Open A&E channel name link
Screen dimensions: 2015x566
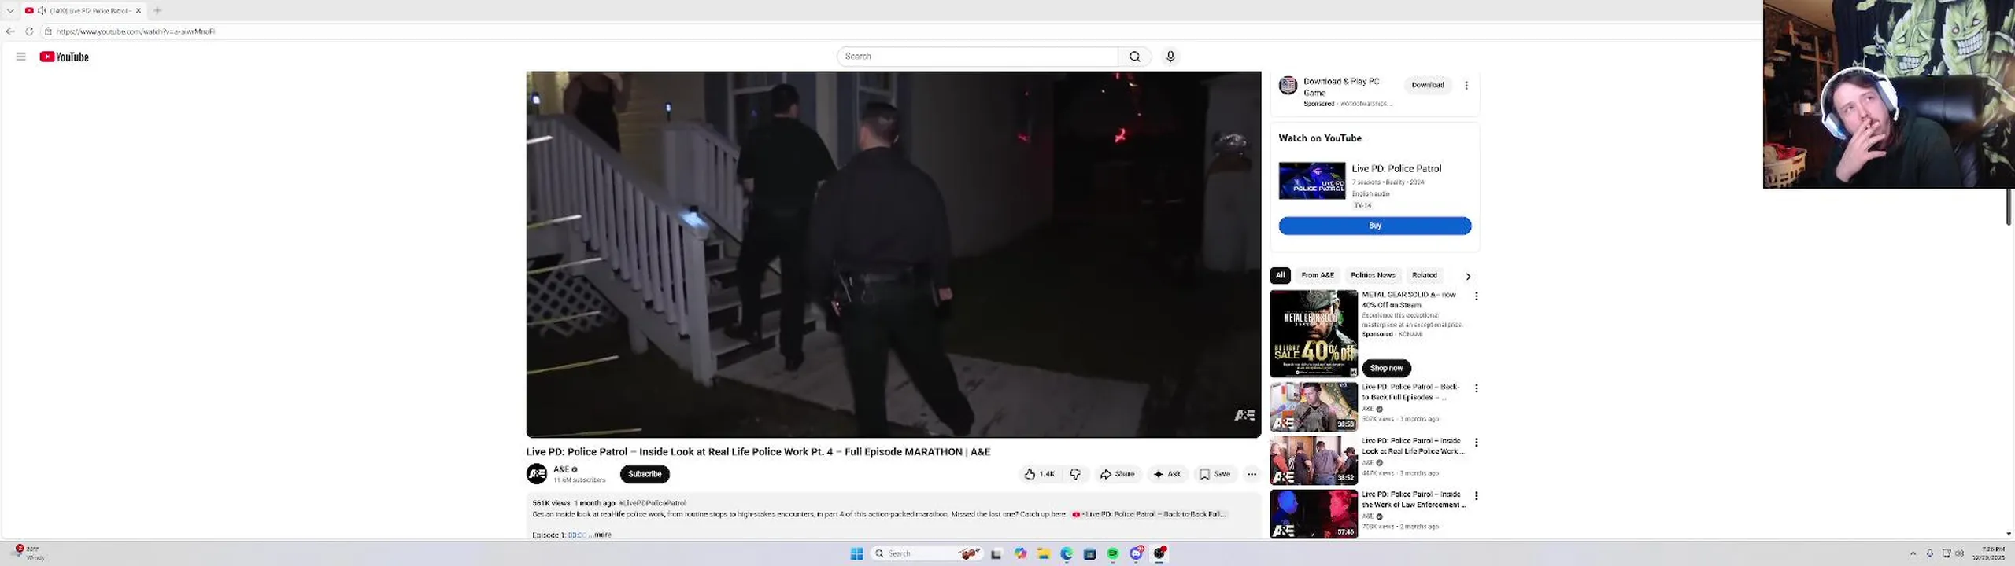click(x=561, y=469)
